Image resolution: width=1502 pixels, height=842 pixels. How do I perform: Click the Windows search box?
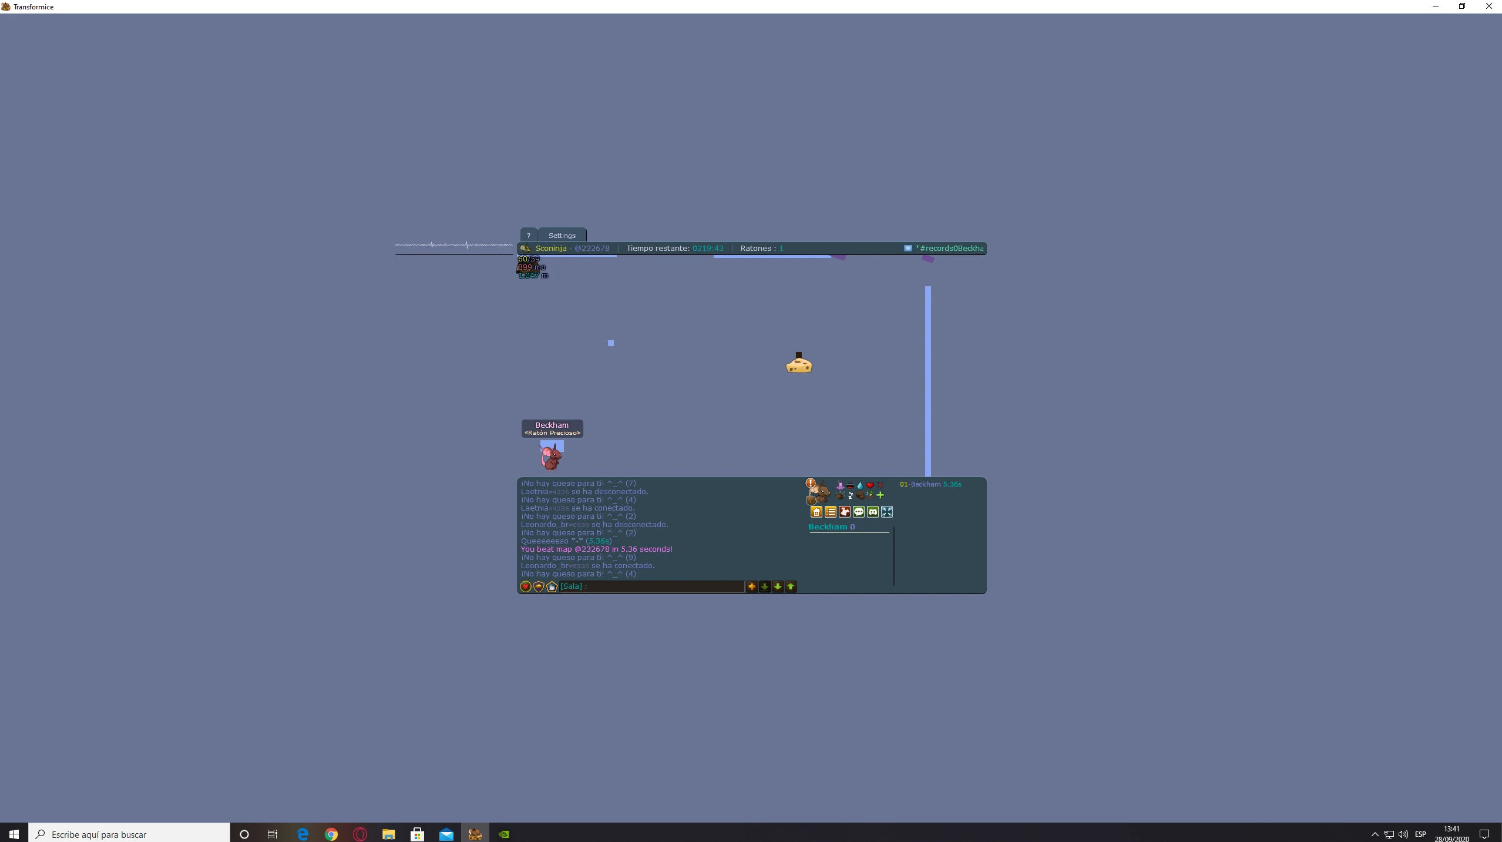pyautogui.click(x=129, y=834)
